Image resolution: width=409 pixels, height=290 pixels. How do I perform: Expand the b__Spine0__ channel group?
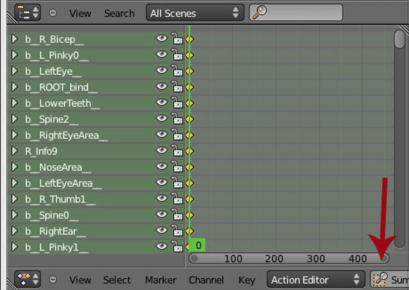[x=15, y=215]
